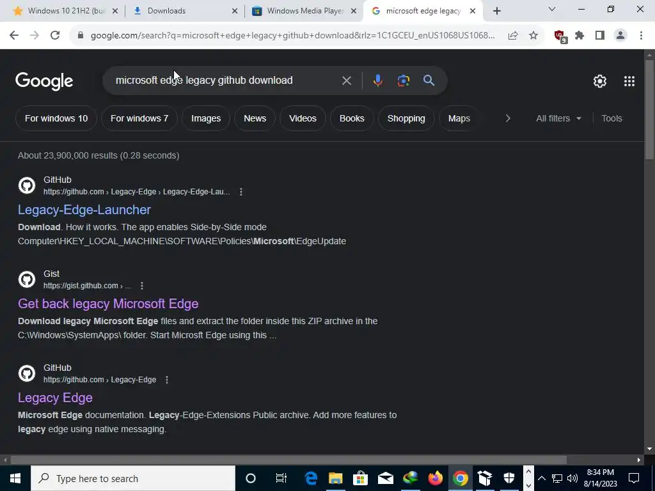The width and height of the screenshot is (655, 491).
Task: Open the Google apps grid
Action: tap(629, 81)
